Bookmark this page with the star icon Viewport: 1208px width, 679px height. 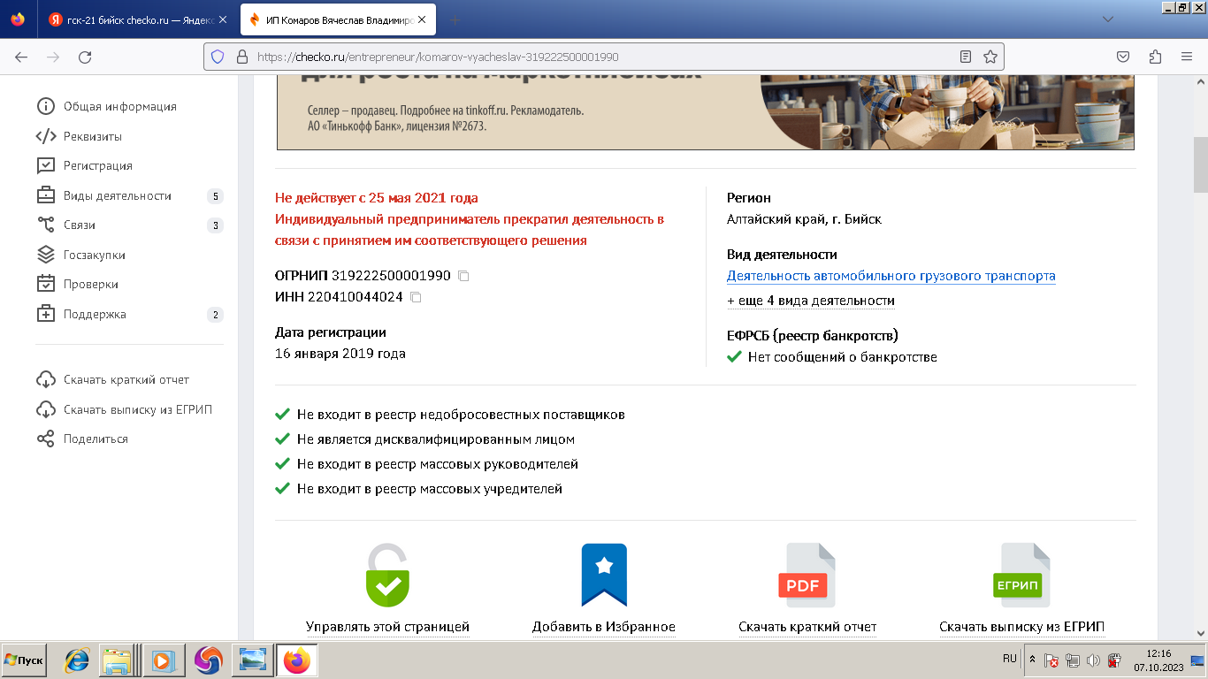point(990,57)
